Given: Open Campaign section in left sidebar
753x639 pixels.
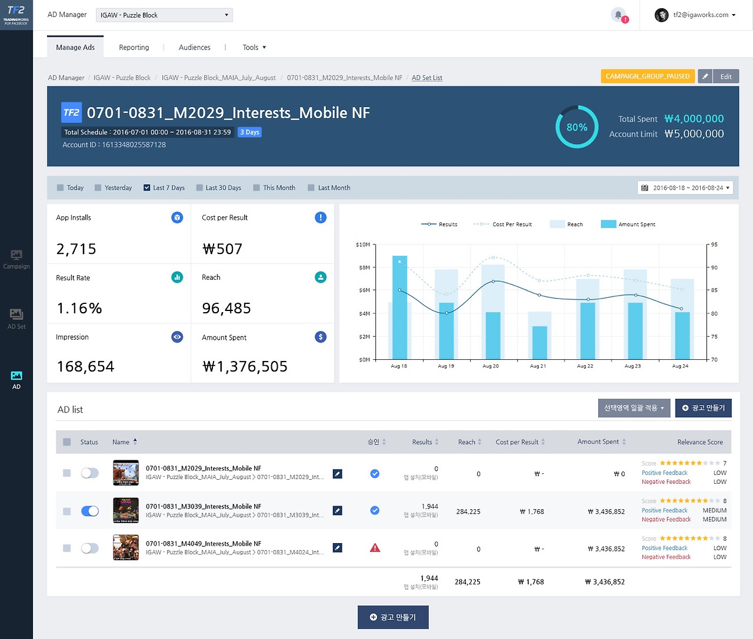Looking at the screenshot, I should click(16, 259).
